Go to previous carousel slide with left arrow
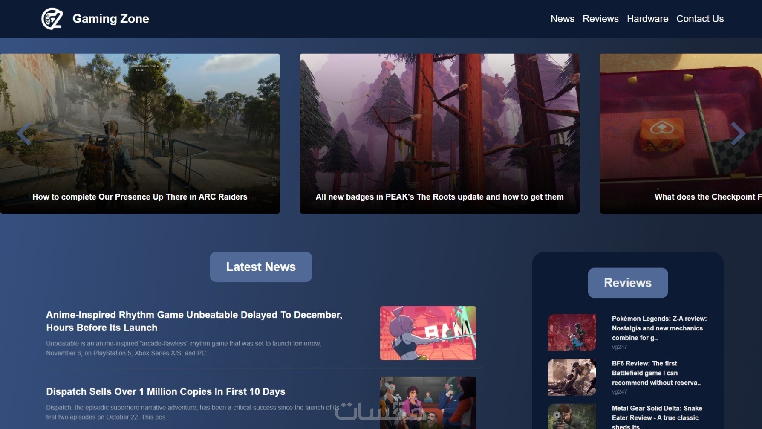 click(x=24, y=134)
